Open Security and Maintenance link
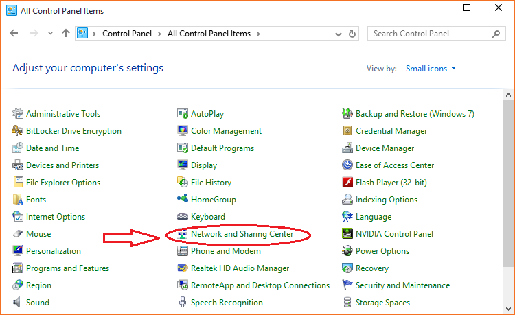The width and height of the screenshot is (515, 315). (402, 285)
